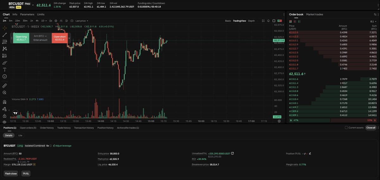Click TradingView logo on chart

click(x=15, y=113)
